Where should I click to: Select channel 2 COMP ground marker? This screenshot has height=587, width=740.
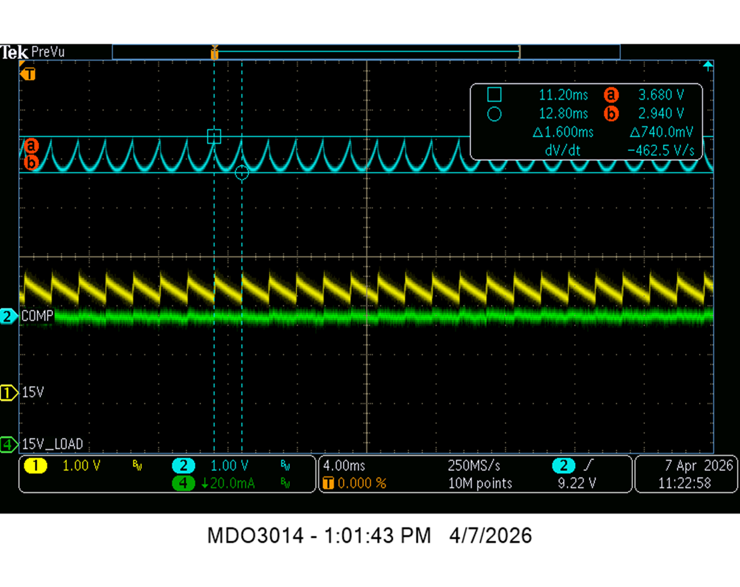[x=8, y=316]
